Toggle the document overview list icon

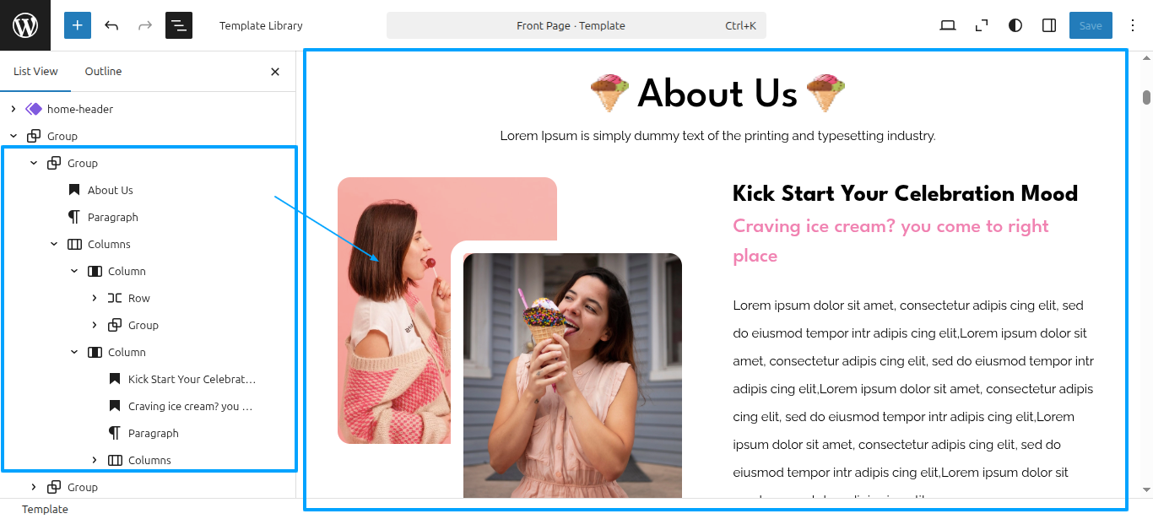[179, 25]
